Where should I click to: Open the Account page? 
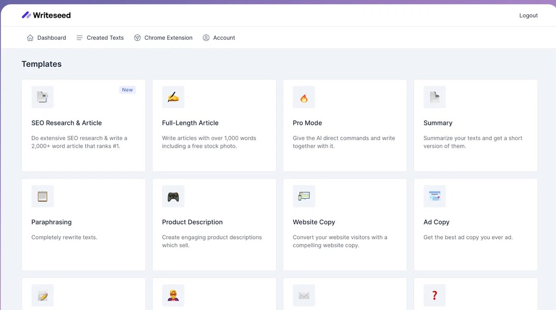pos(224,38)
